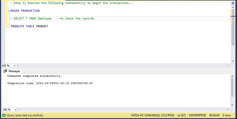Click the TRUNCATE TABLE PRODUCT statement

(x=29, y=26)
